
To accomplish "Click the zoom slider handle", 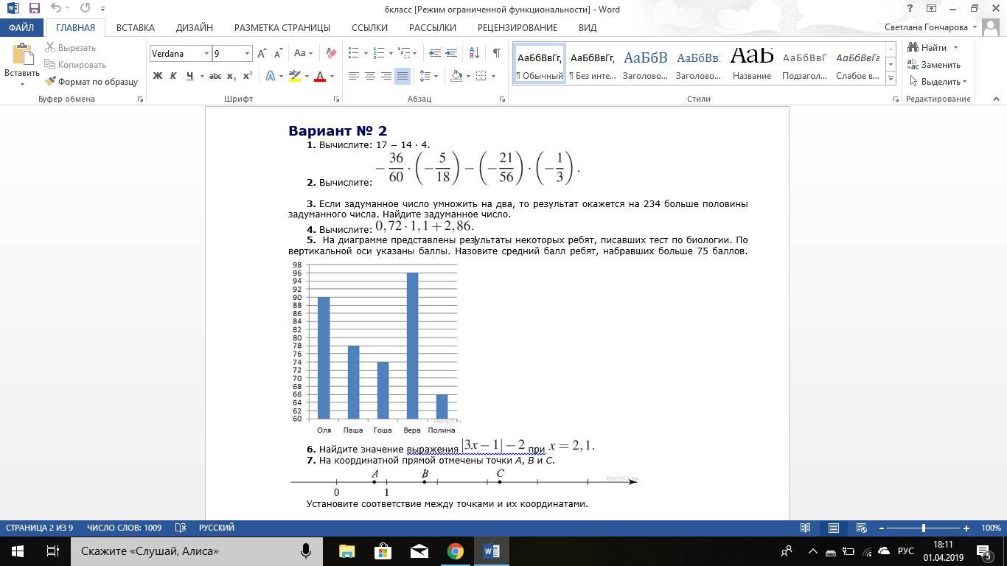I will tap(924, 528).
